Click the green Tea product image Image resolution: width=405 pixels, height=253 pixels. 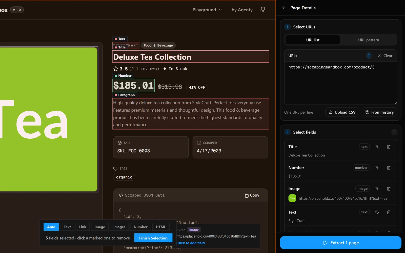point(49,119)
